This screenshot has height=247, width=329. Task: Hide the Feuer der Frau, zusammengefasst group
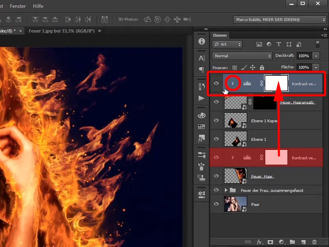pyautogui.click(x=216, y=190)
